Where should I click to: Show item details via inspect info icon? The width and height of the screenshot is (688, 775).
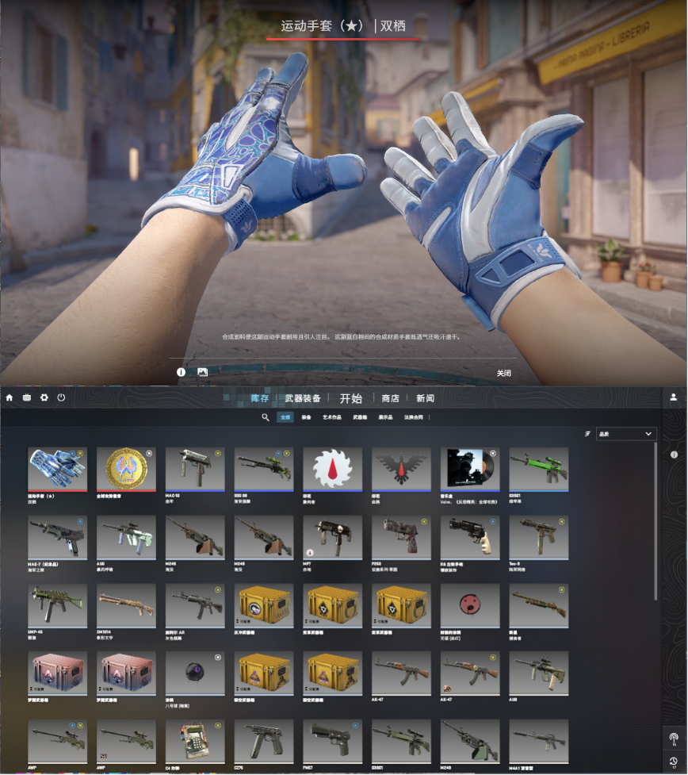[182, 372]
